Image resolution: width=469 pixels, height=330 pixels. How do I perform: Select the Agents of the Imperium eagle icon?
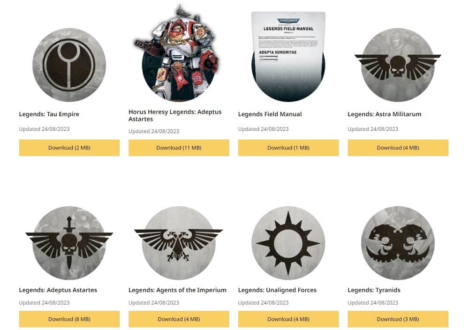[x=179, y=243]
